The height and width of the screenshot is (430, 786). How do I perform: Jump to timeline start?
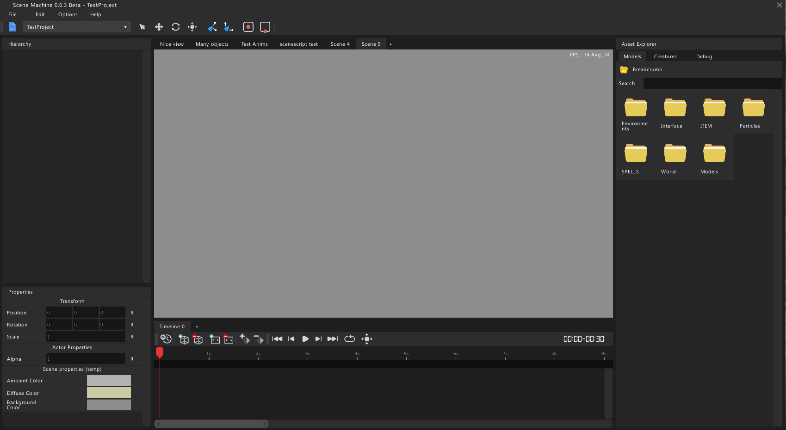click(x=277, y=339)
